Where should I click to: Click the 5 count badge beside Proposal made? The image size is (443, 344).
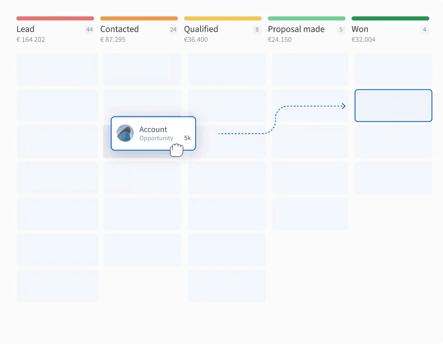(341, 30)
